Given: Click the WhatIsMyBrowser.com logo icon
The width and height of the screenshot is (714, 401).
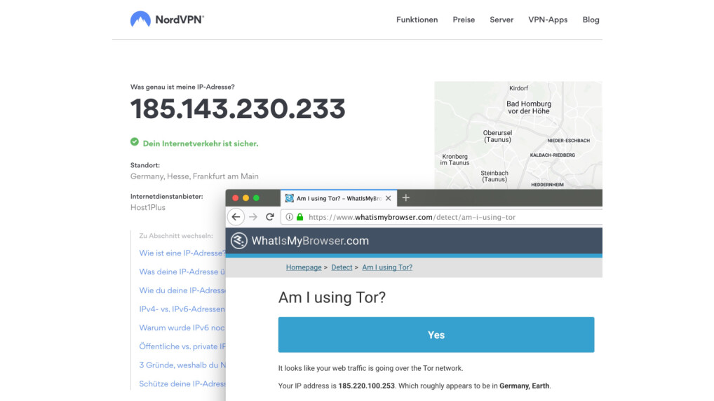Looking at the screenshot, I should 238,241.
